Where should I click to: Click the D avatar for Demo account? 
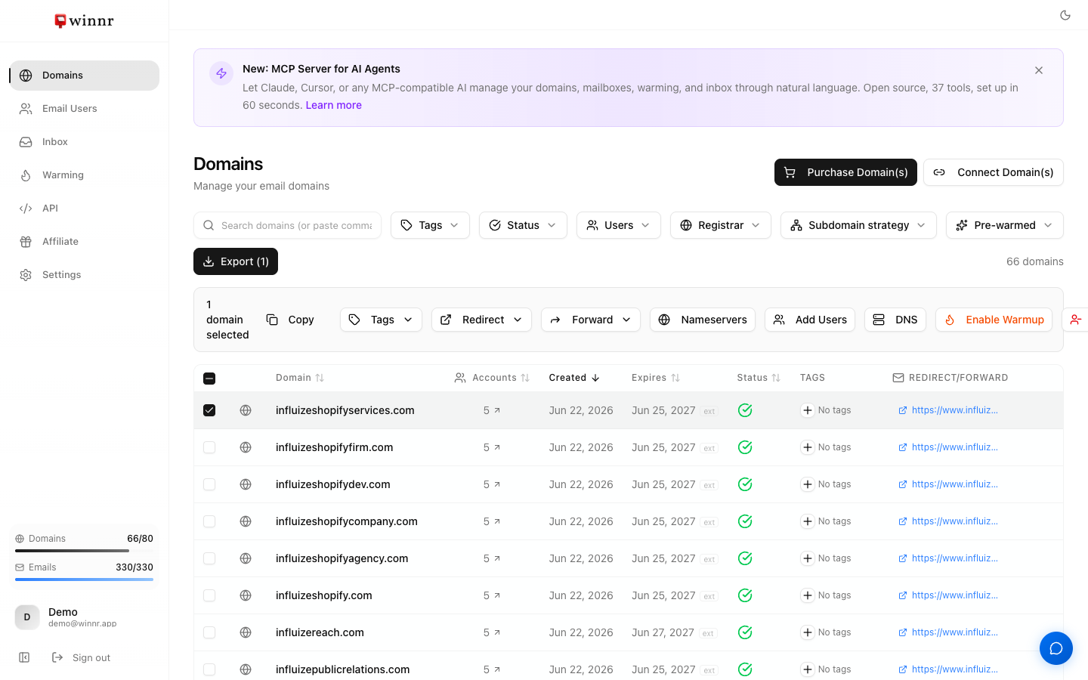pyautogui.click(x=27, y=617)
